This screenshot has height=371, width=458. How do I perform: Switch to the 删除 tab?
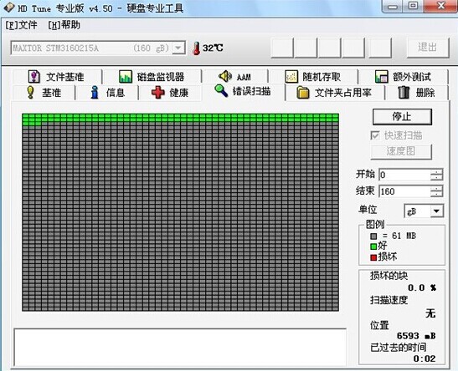417,93
